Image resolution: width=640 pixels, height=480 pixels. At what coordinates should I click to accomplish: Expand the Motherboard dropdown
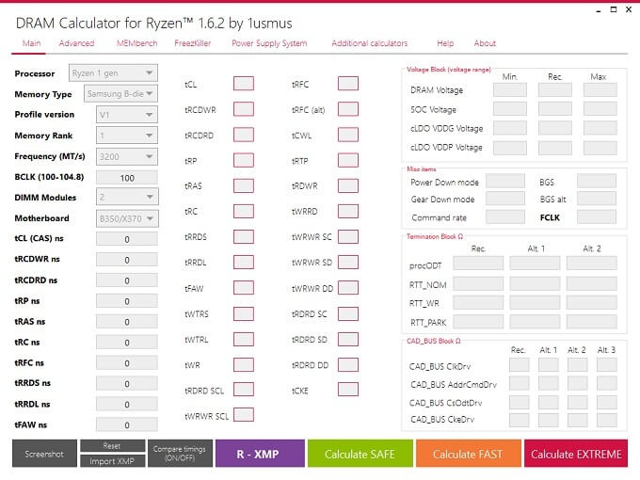tap(127, 218)
